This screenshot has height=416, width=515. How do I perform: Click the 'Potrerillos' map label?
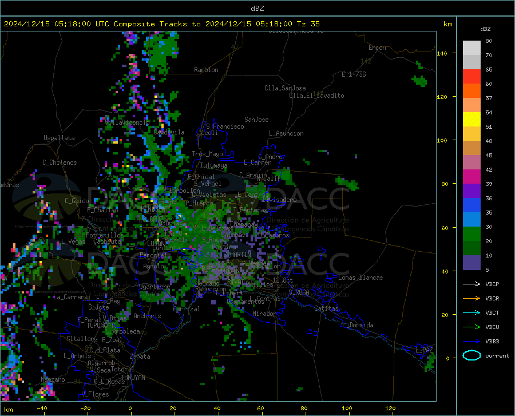pyautogui.click(x=105, y=235)
